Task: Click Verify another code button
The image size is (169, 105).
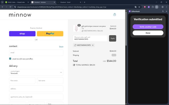Action: click(148, 27)
